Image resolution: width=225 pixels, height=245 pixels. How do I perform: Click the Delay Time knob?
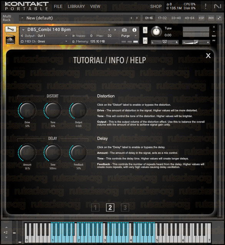click(53, 152)
